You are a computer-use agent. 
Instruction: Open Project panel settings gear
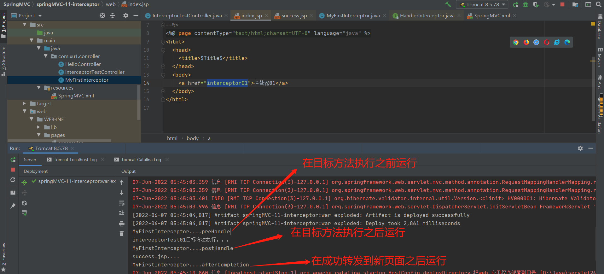coord(126,15)
